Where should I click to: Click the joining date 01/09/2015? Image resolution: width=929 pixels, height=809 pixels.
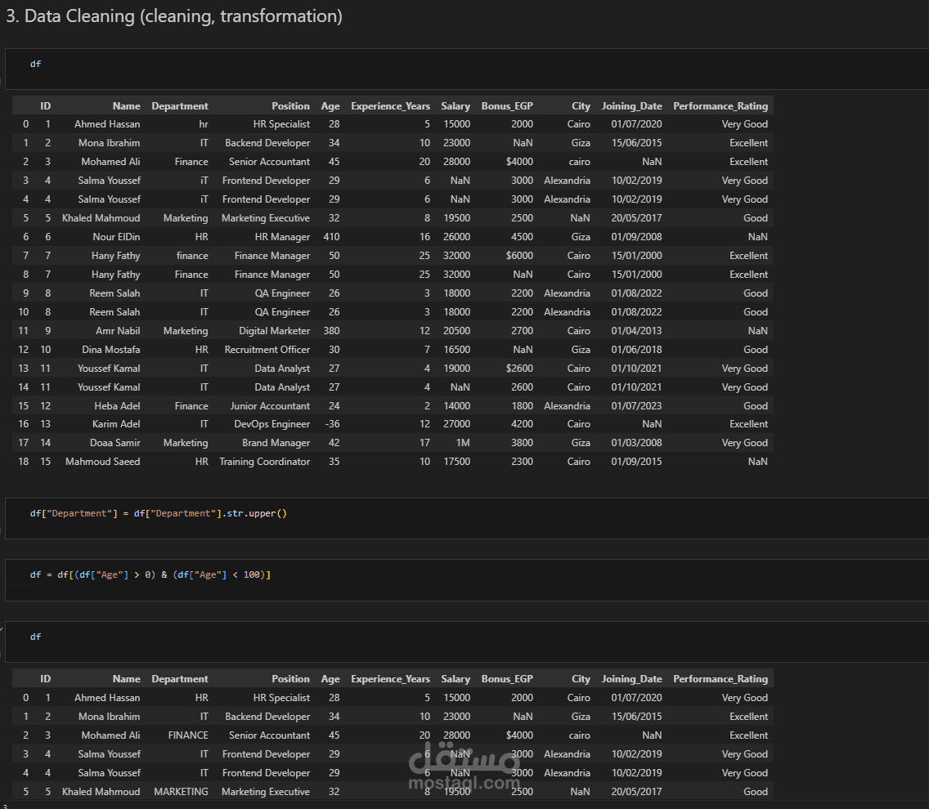click(636, 462)
